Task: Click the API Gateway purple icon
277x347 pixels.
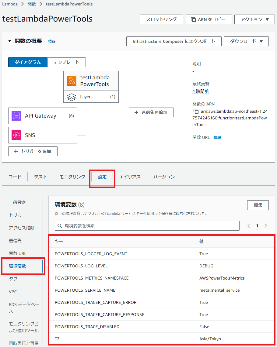Action: point(16,116)
